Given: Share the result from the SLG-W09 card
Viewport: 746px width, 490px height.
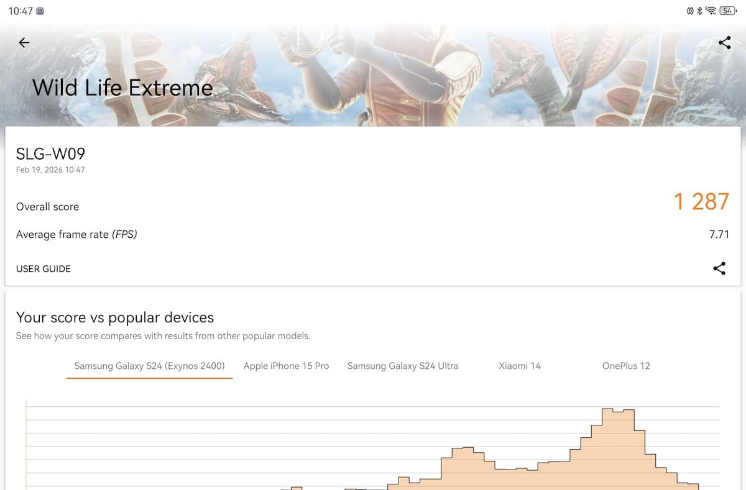Looking at the screenshot, I should [x=719, y=269].
